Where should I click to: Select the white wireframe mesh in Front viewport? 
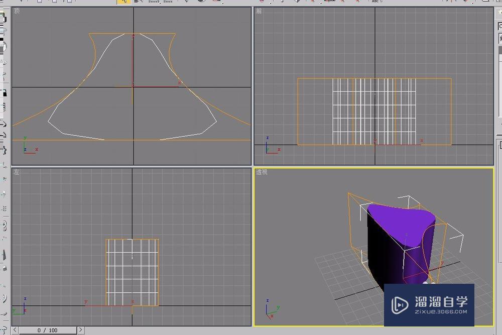coord(374,112)
